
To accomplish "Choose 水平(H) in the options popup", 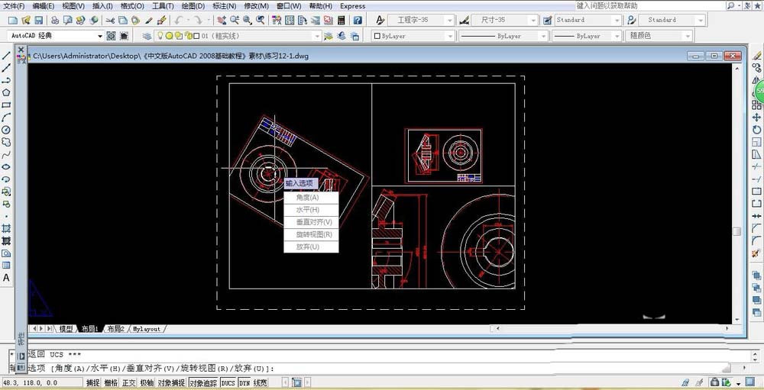I will pos(311,209).
